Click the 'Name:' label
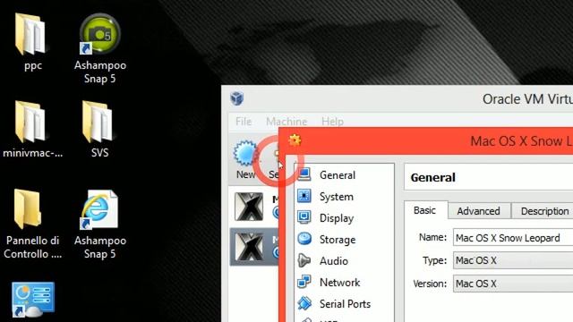This screenshot has width=573, height=322. (432, 237)
